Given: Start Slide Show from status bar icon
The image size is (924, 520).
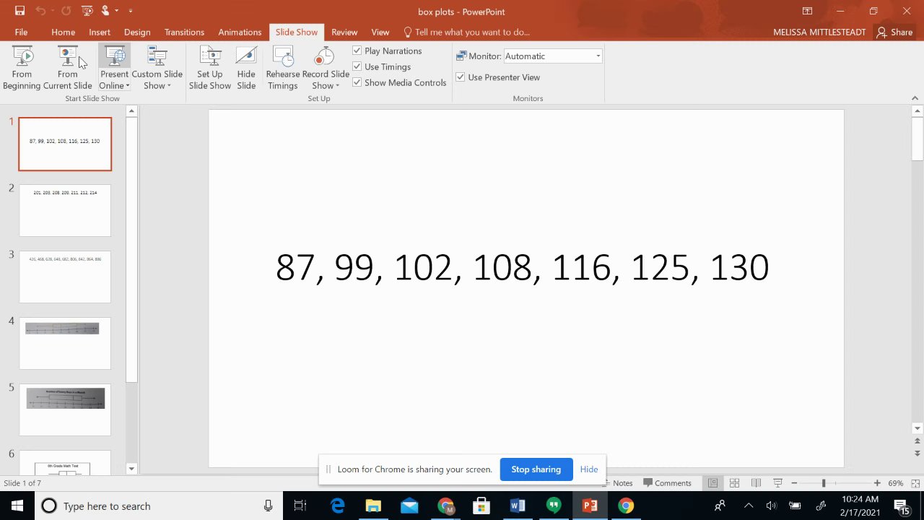Looking at the screenshot, I should click(777, 483).
